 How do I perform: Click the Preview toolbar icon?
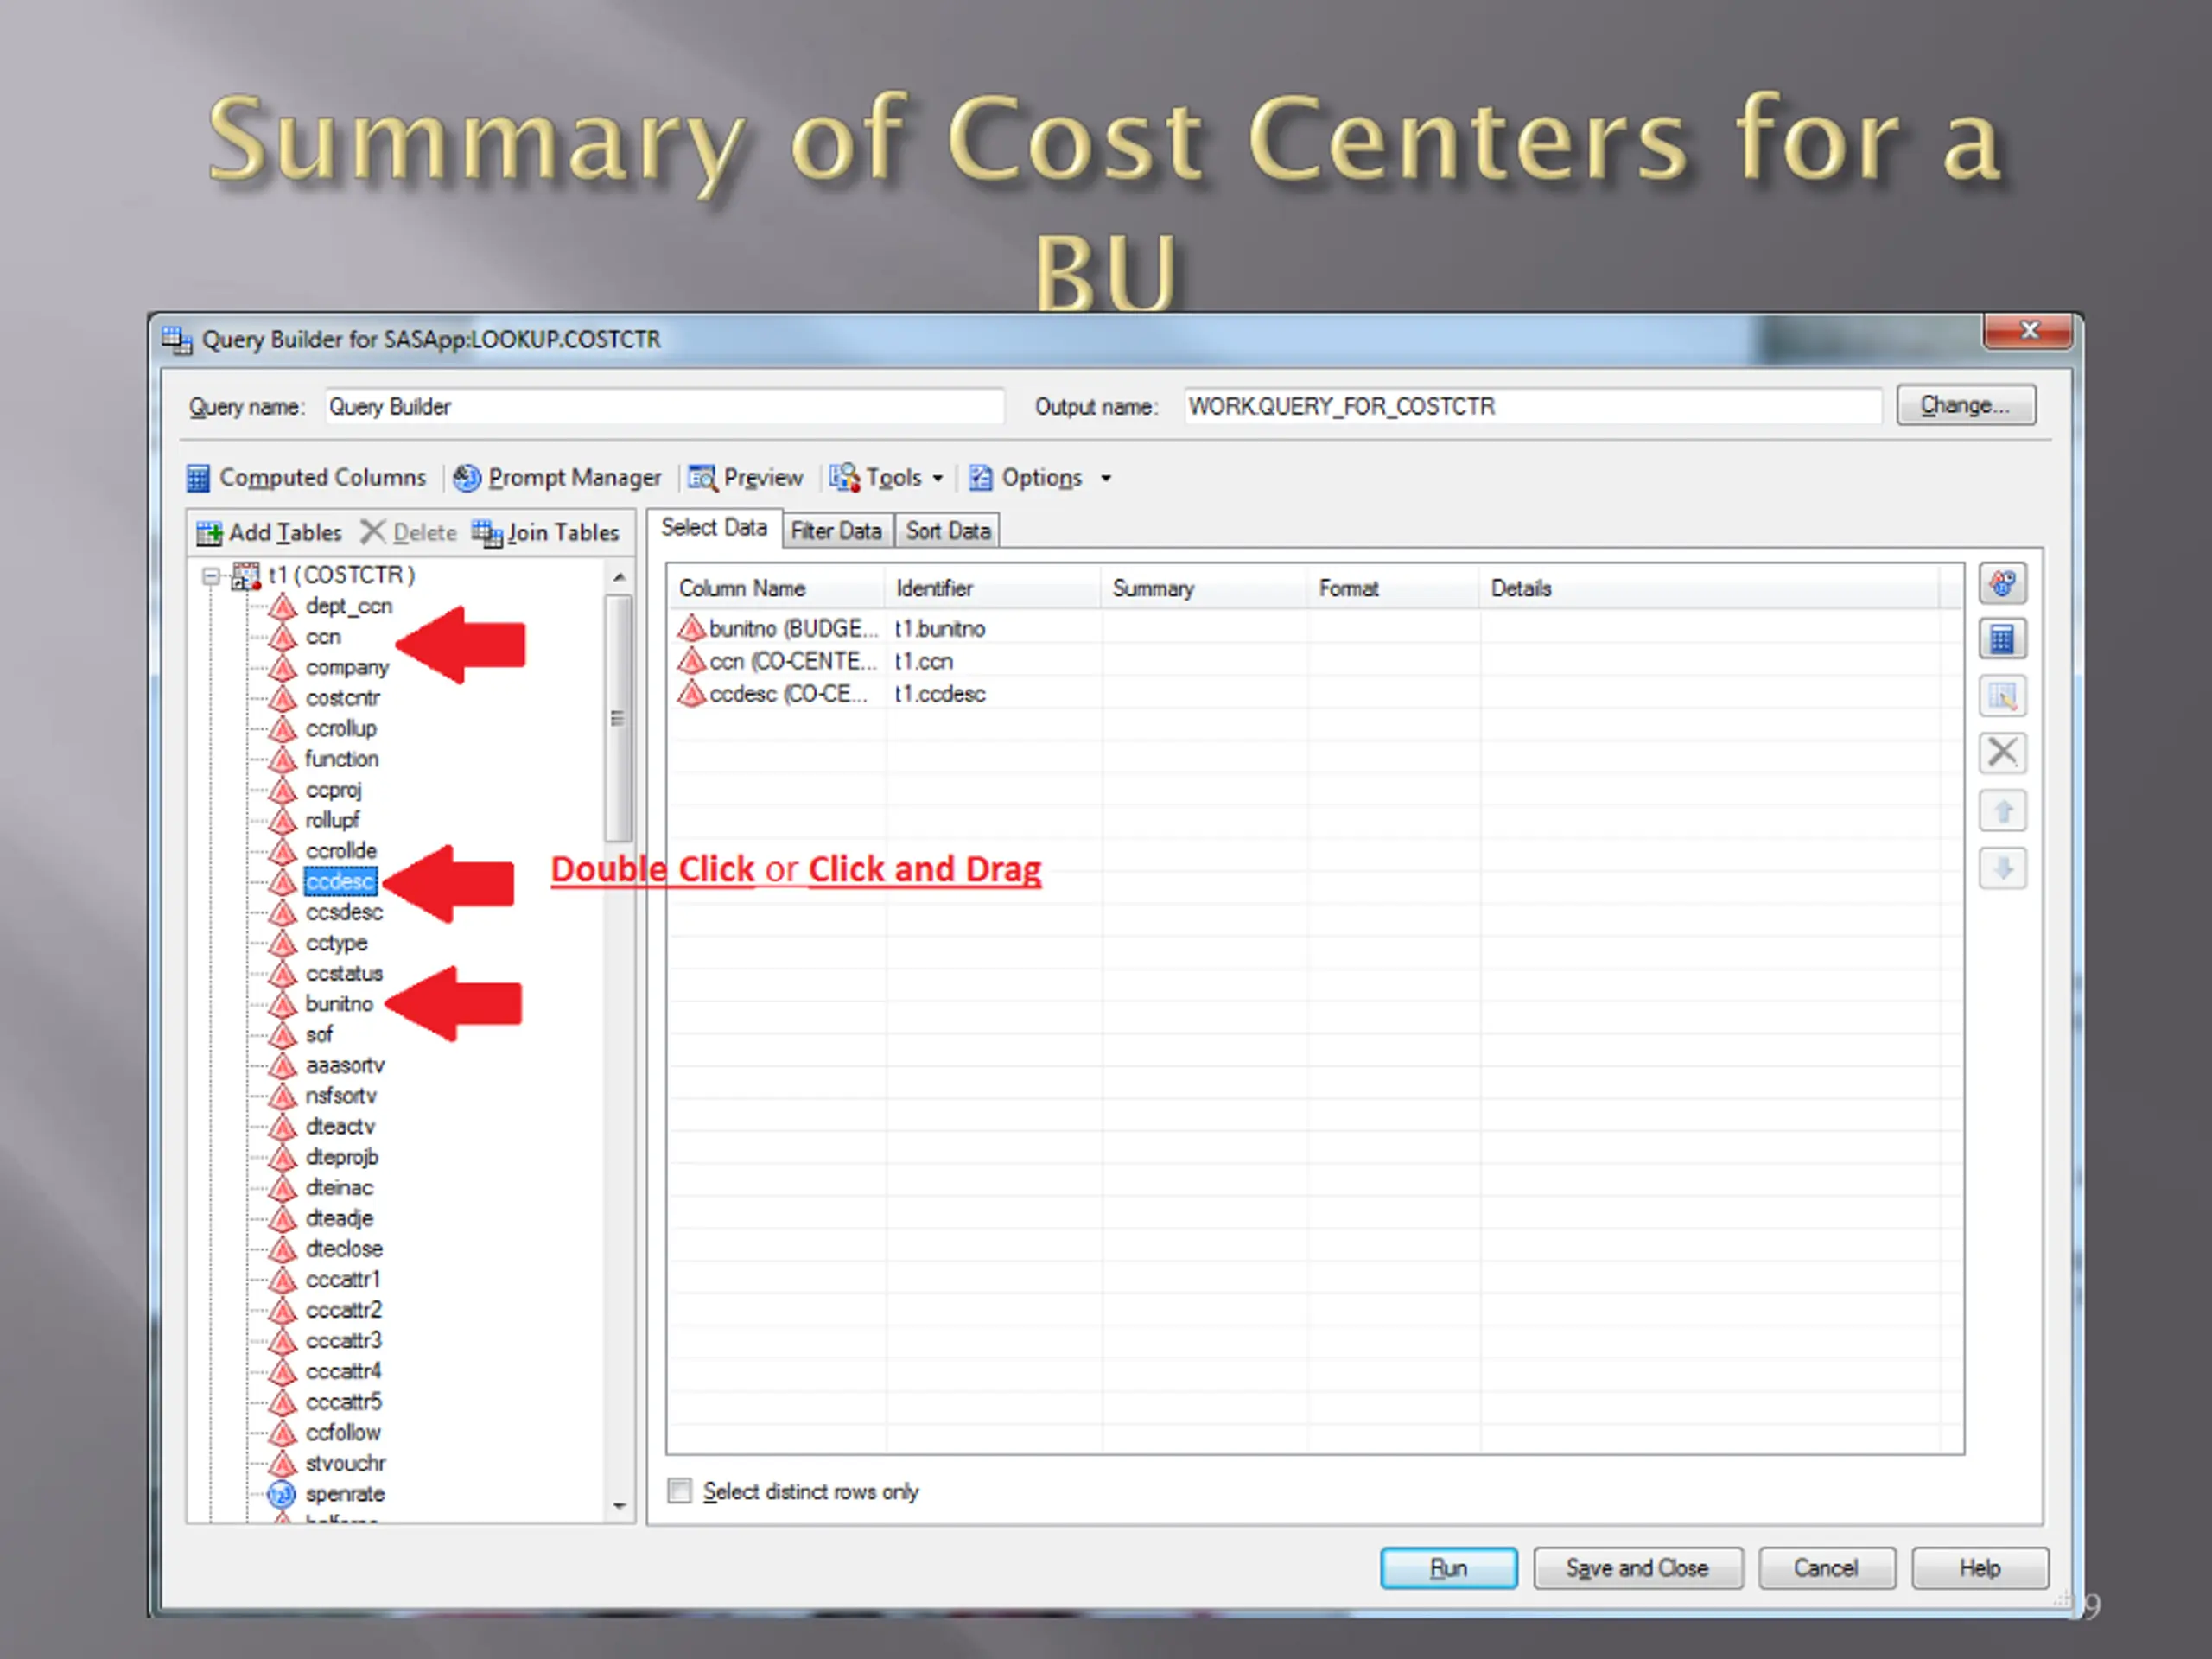tap(701, 478)
